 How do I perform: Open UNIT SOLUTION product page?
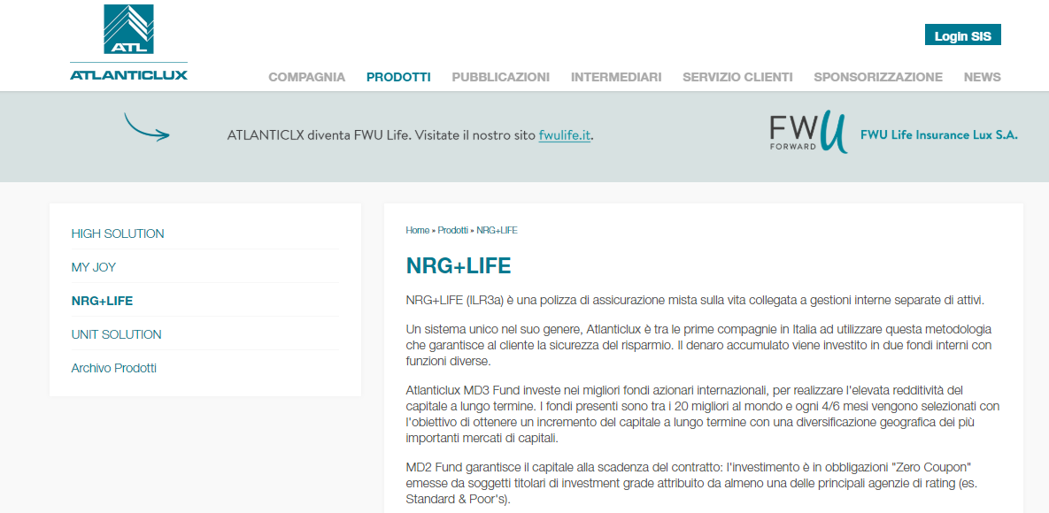point(116,334)
